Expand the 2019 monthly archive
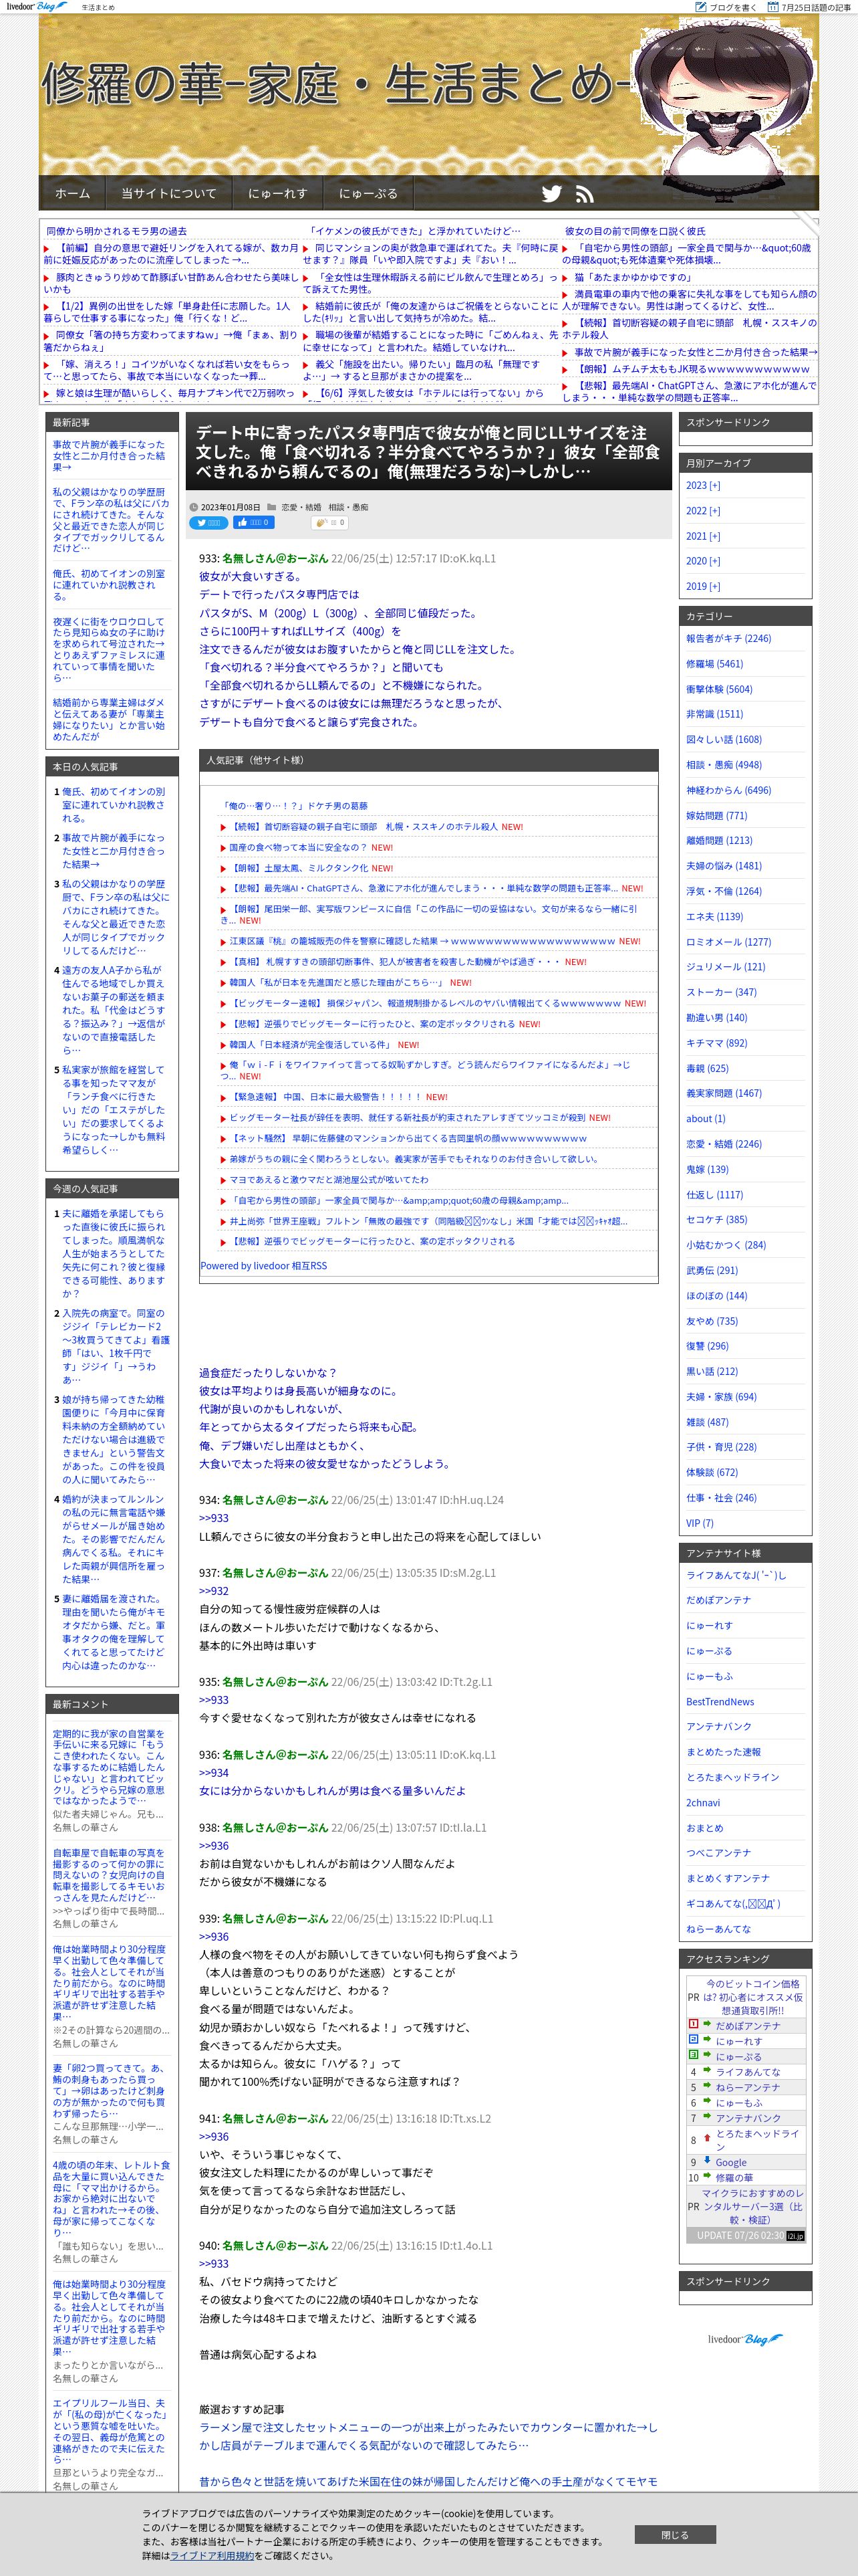Image resolution: width=858 pixels, height=2576 pixels. click(703, 586)
